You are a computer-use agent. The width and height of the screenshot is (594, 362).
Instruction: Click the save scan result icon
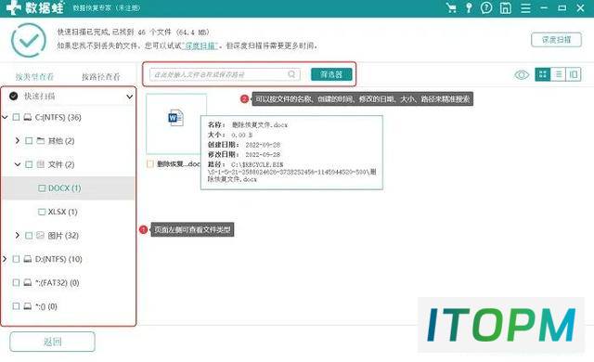point(506,7)
